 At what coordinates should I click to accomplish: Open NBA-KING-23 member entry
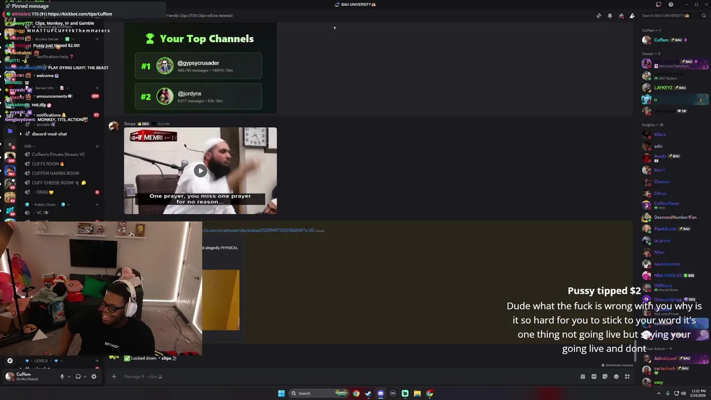pyautogui.click(x=675, y=276)
